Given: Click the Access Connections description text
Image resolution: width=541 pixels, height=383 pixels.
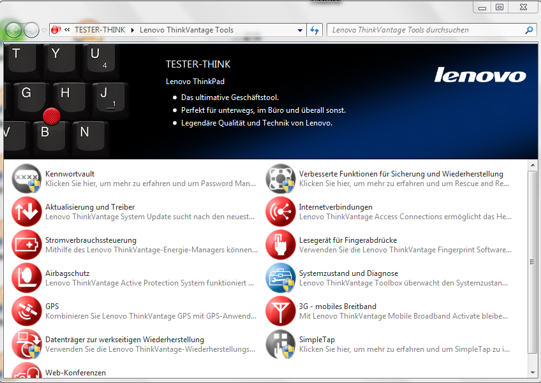Looking at the screenshot, I should tap(405, 217).
